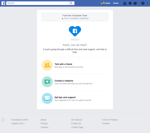Open Notifications globe icon

pos(135,3)
